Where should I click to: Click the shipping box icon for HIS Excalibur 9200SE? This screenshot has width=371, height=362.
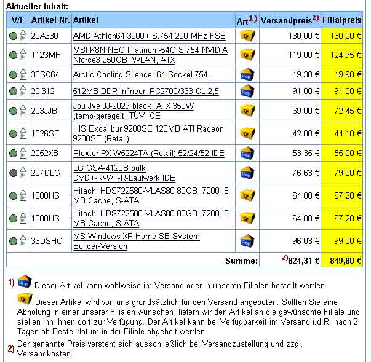(x=247, y=133)
